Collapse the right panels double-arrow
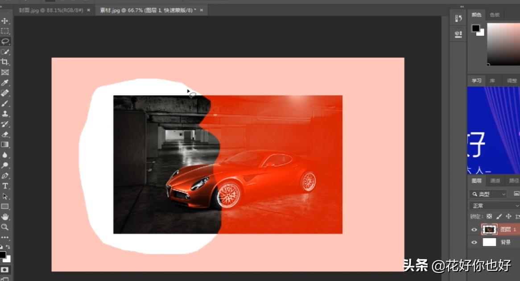 coord(462,7)
